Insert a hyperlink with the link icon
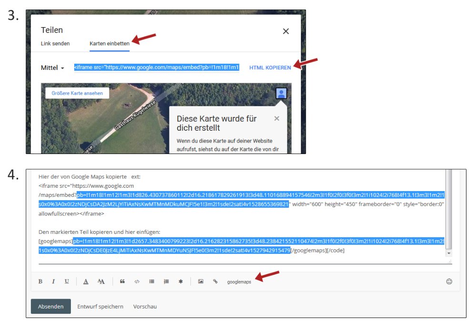476x328 pixels. [215, 281]
